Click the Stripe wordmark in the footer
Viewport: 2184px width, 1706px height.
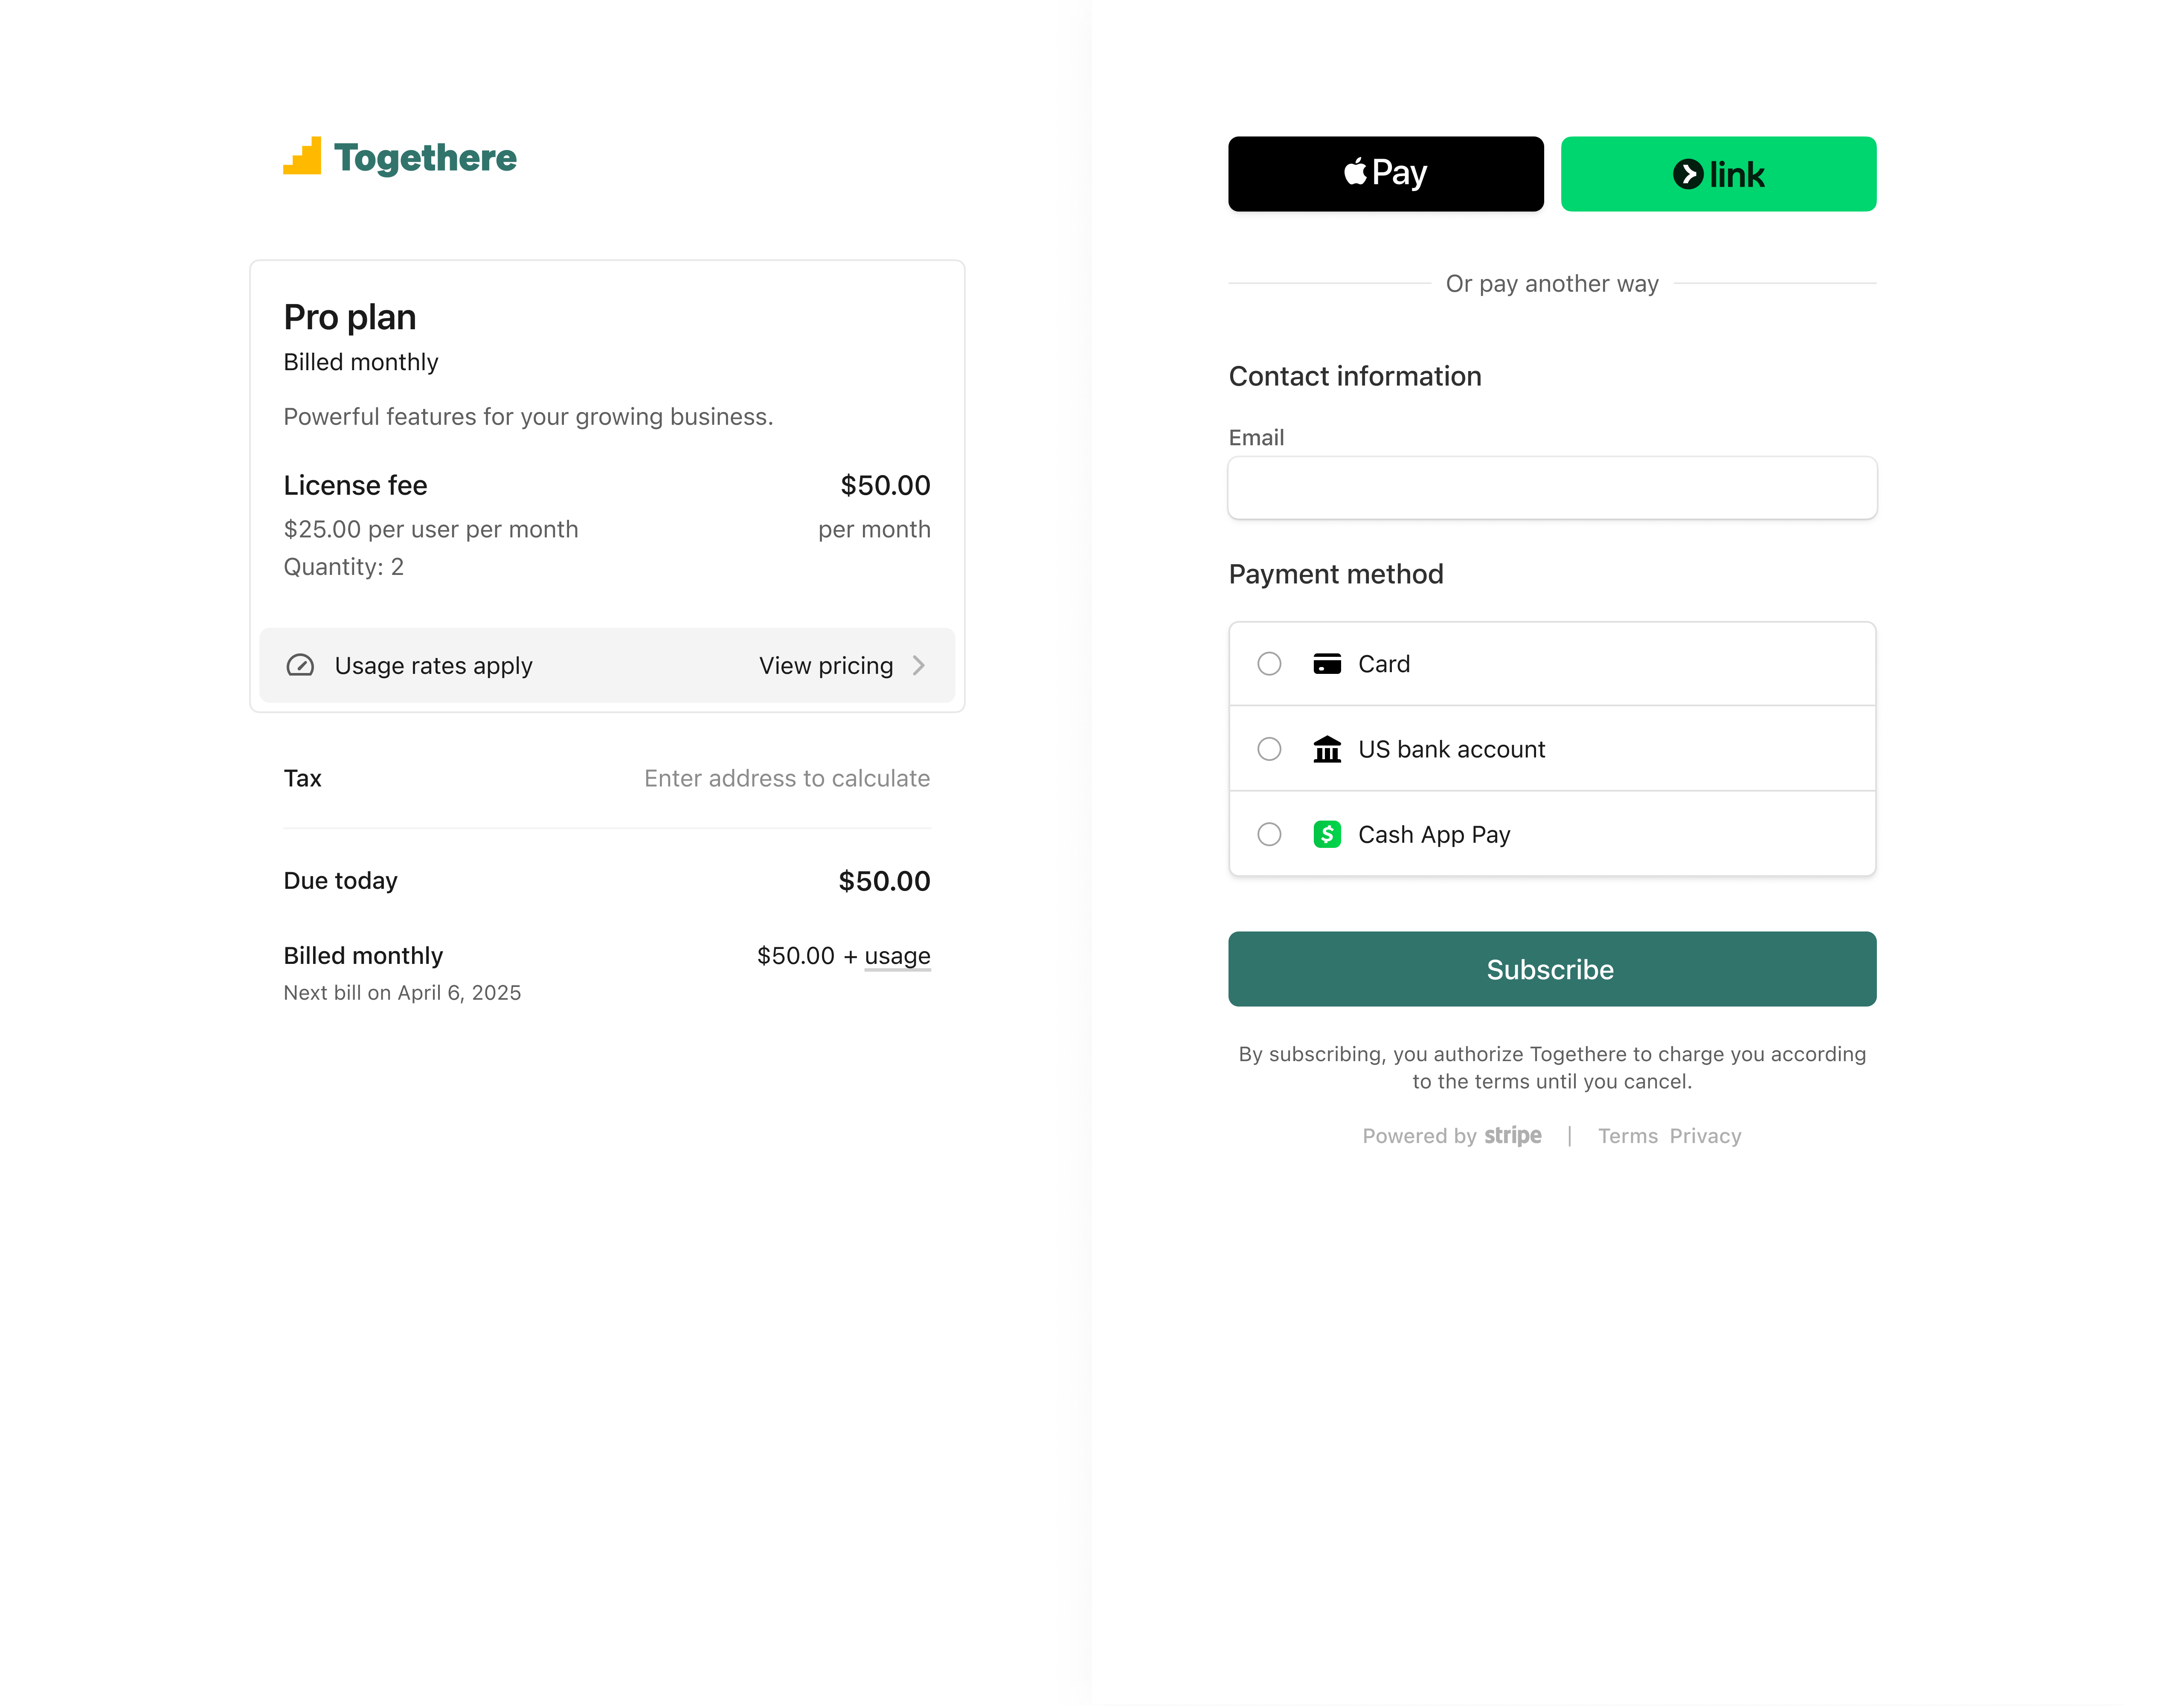pos(1513,1135)
